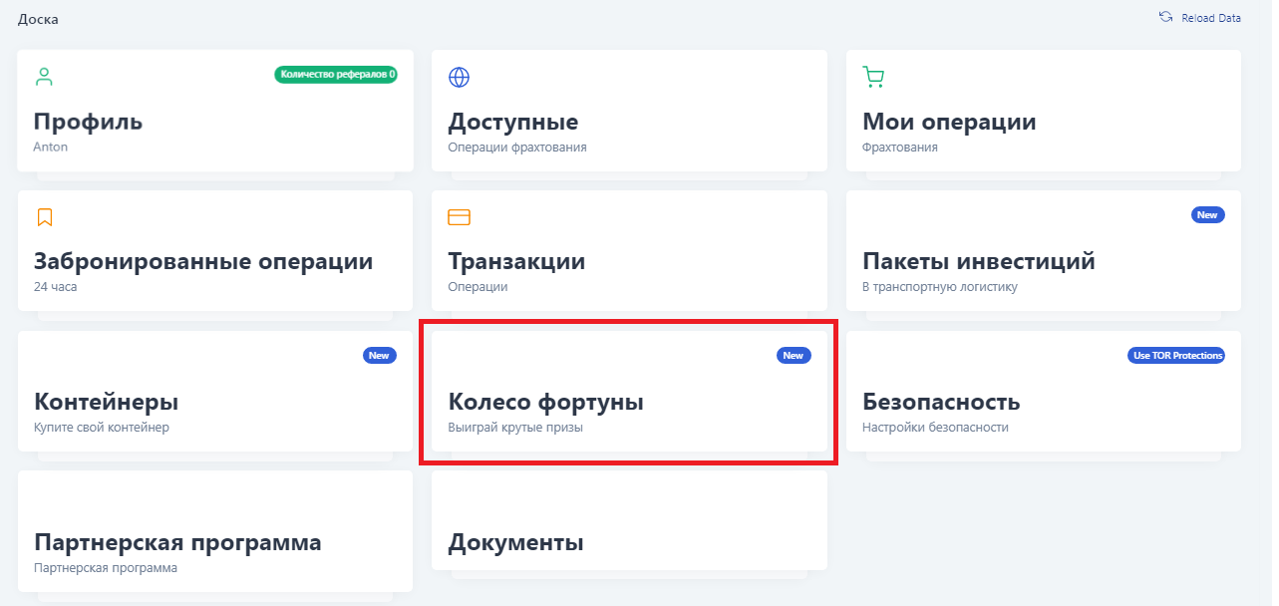Click the reload arrows icon
Image resolution: width=1279 pixels, height=606 pixels.
[1165, 17]
